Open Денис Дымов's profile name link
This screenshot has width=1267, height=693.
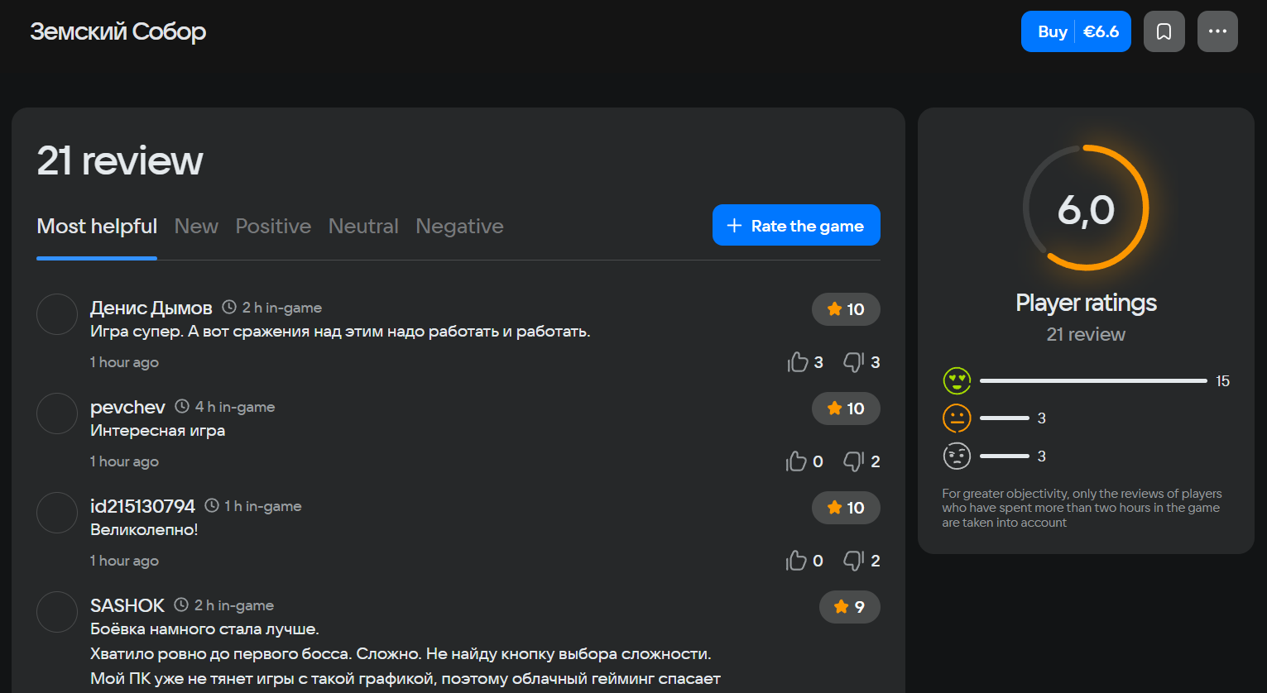[151, 308]
